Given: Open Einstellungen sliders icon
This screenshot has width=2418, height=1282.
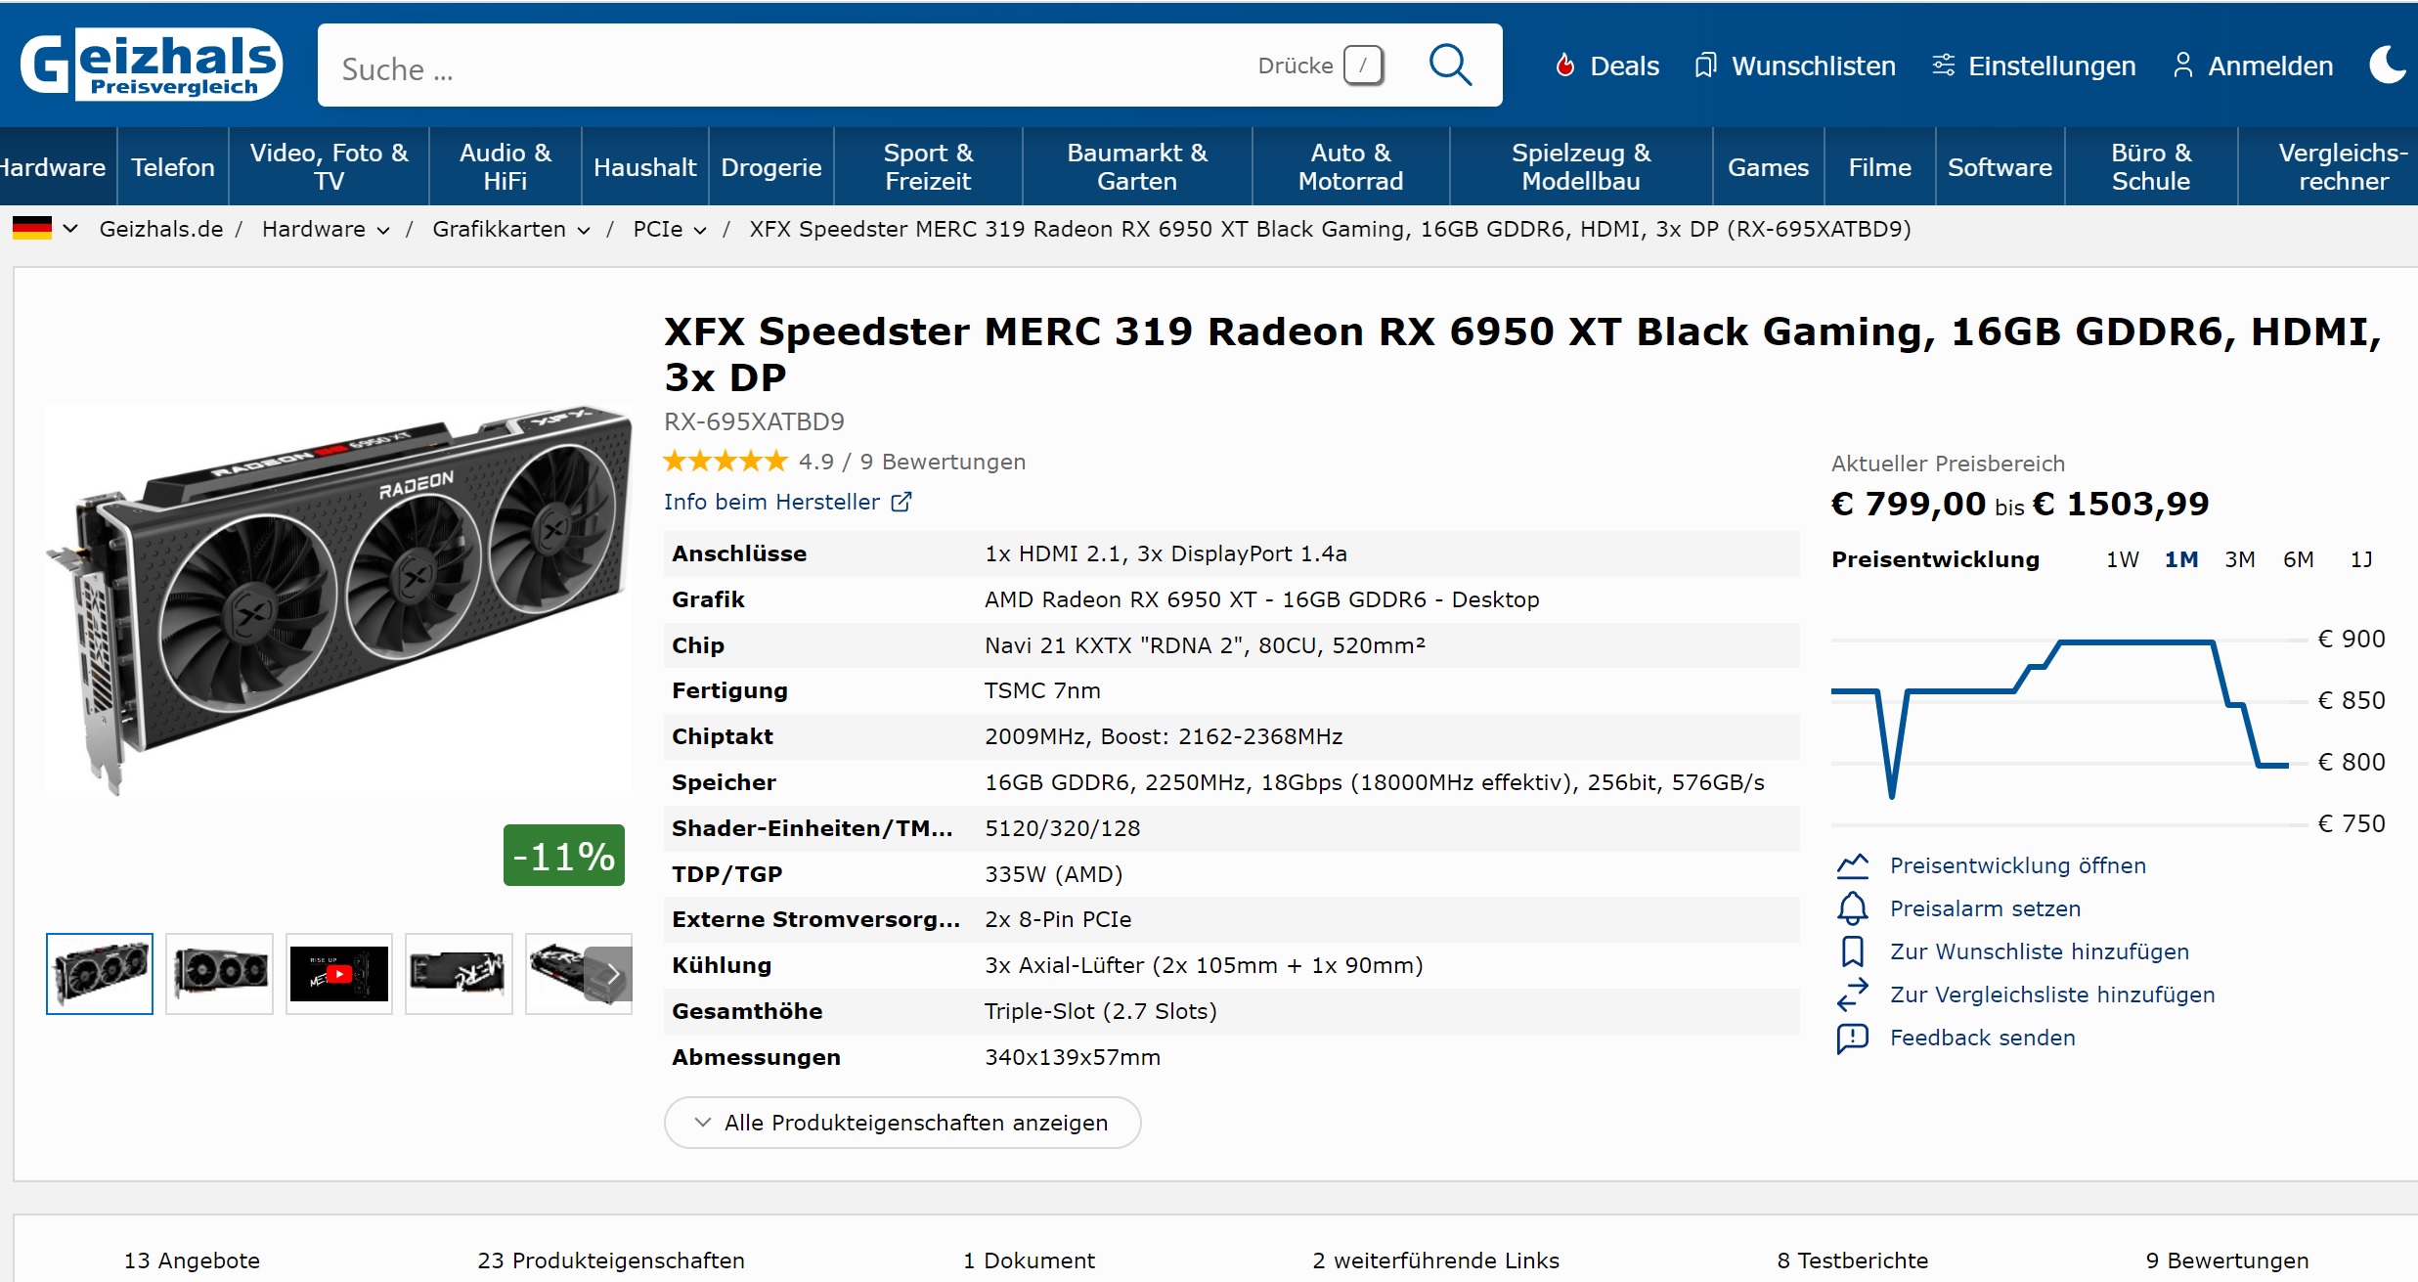Looking at the screenshot, I should [x=1943, y=66].
